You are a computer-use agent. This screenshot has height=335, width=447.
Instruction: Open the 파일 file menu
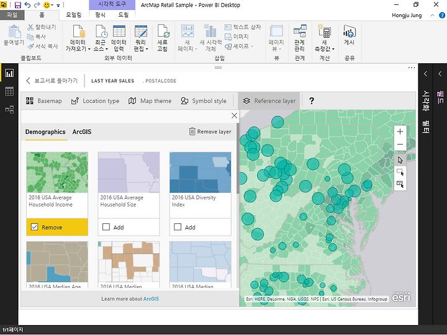click(12, 15)
